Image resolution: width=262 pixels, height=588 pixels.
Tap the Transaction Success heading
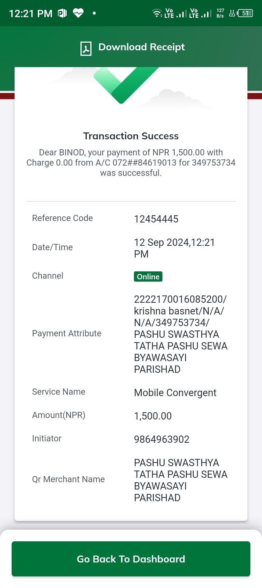pos(131,136)
